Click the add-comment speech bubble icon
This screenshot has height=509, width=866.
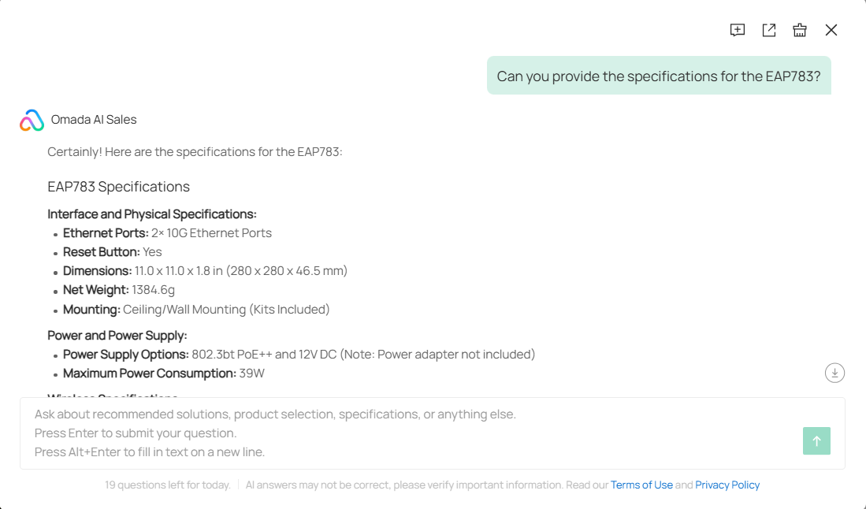(x=737, y=30)
